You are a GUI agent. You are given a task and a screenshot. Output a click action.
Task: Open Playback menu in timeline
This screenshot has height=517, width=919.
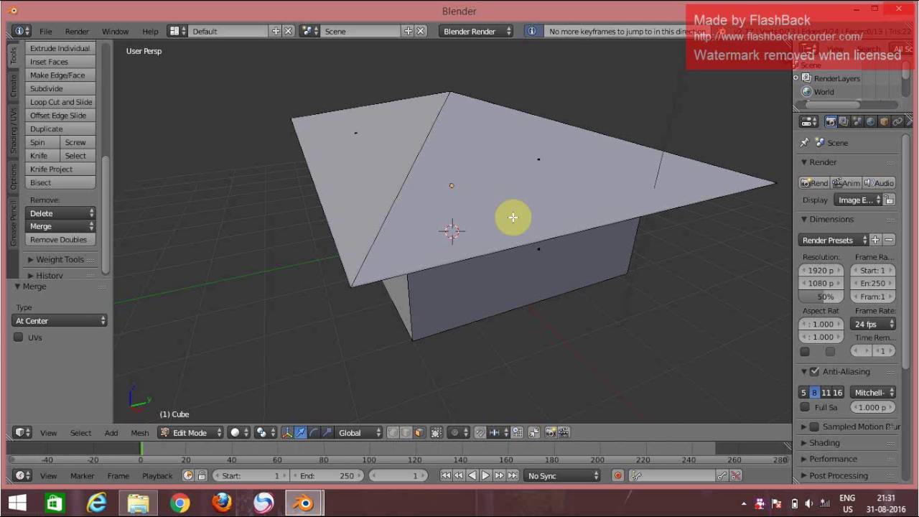(x=157, y=475)
